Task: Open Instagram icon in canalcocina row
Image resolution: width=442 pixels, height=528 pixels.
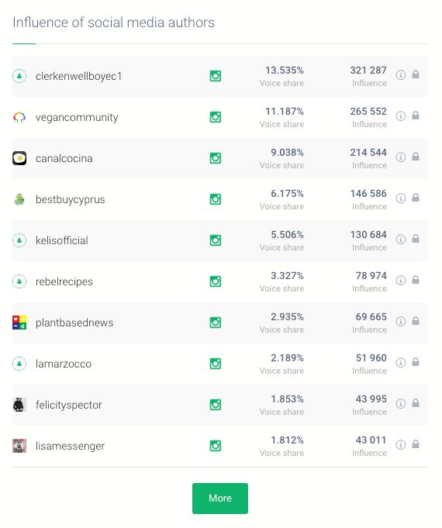Action: [x=216, y=158]
